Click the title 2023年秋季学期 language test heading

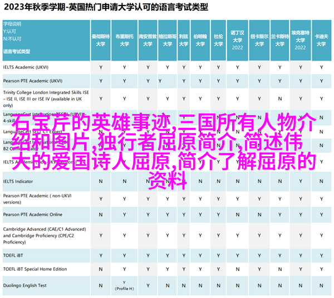(x=106, y=7)
